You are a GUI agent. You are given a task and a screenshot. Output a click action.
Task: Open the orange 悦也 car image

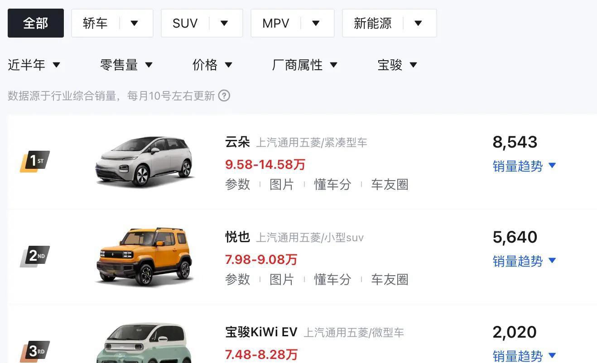(x=144, y=257)
